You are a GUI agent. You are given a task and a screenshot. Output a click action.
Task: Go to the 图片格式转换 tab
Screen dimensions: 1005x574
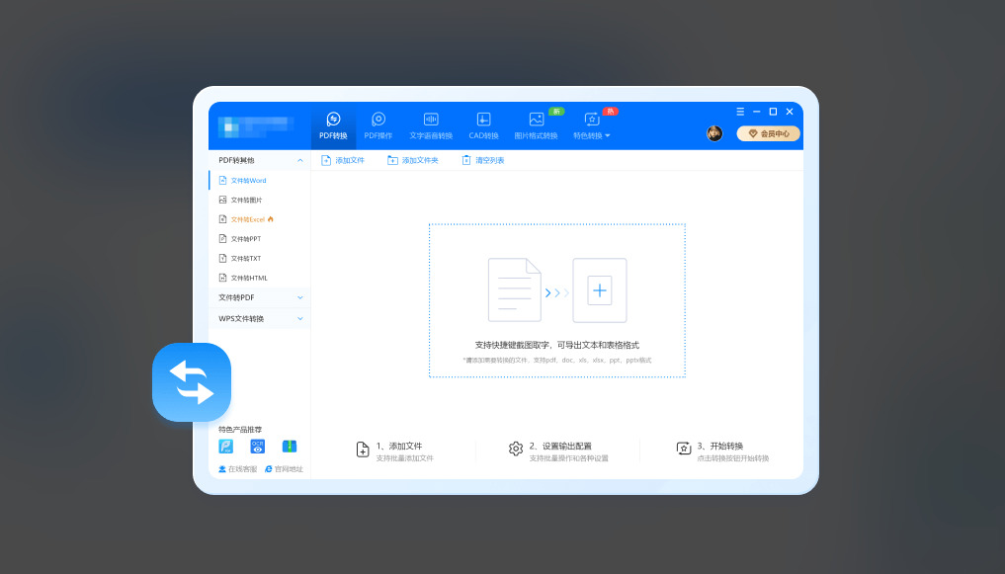[536, 125]
